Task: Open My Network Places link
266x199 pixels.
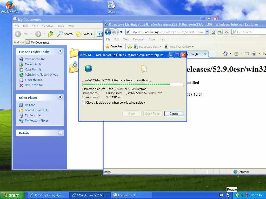Action: 37,120
